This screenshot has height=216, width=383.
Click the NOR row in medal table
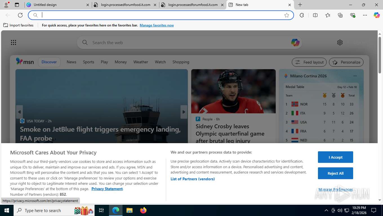pos(321,104)
